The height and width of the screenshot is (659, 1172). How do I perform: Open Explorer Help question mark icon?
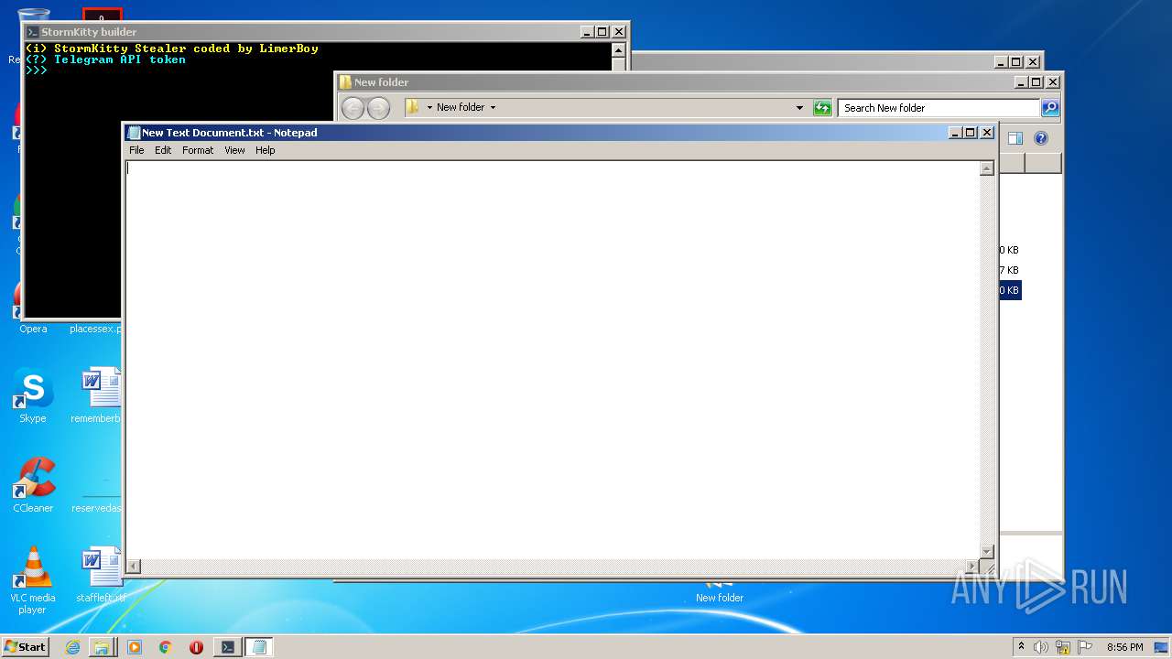1041,138
